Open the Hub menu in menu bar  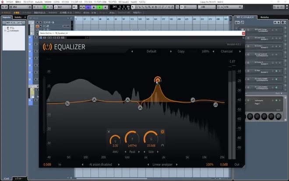[134, 2]
